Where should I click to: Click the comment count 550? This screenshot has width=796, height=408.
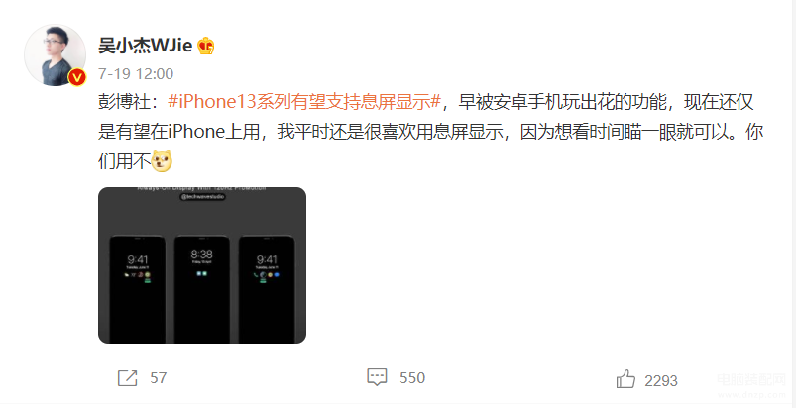(412, 378)
